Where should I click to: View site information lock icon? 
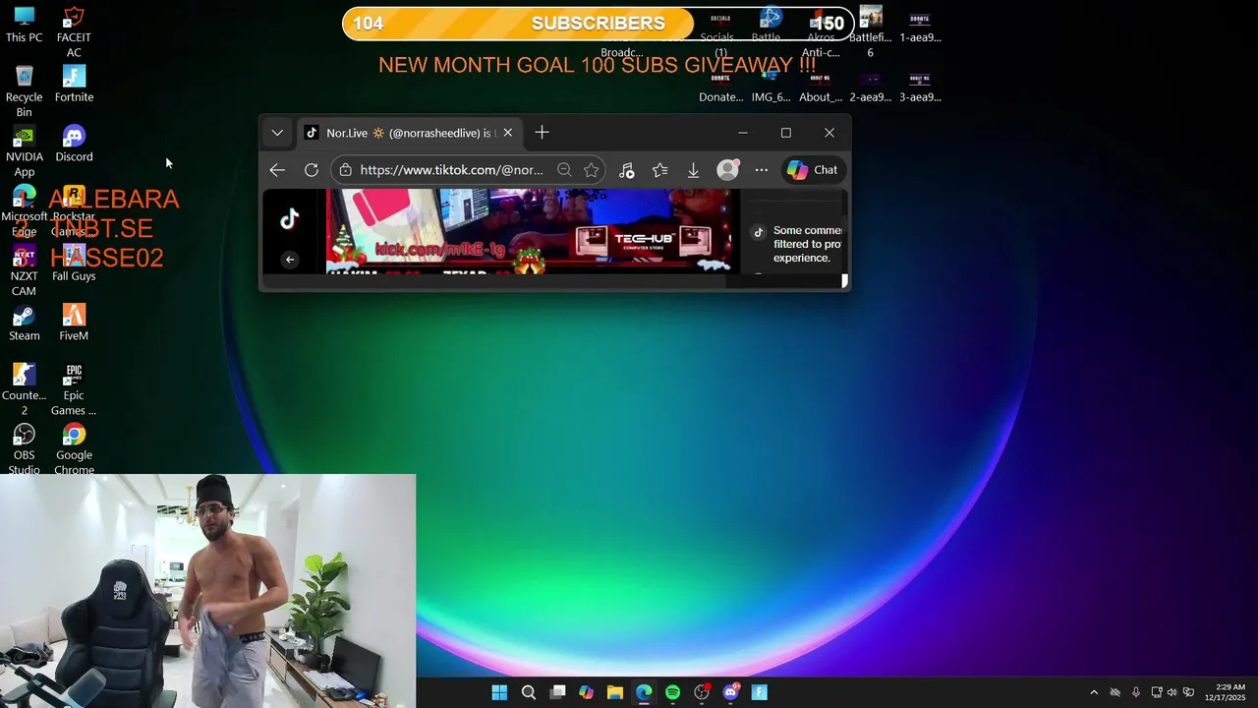(345, 170)
